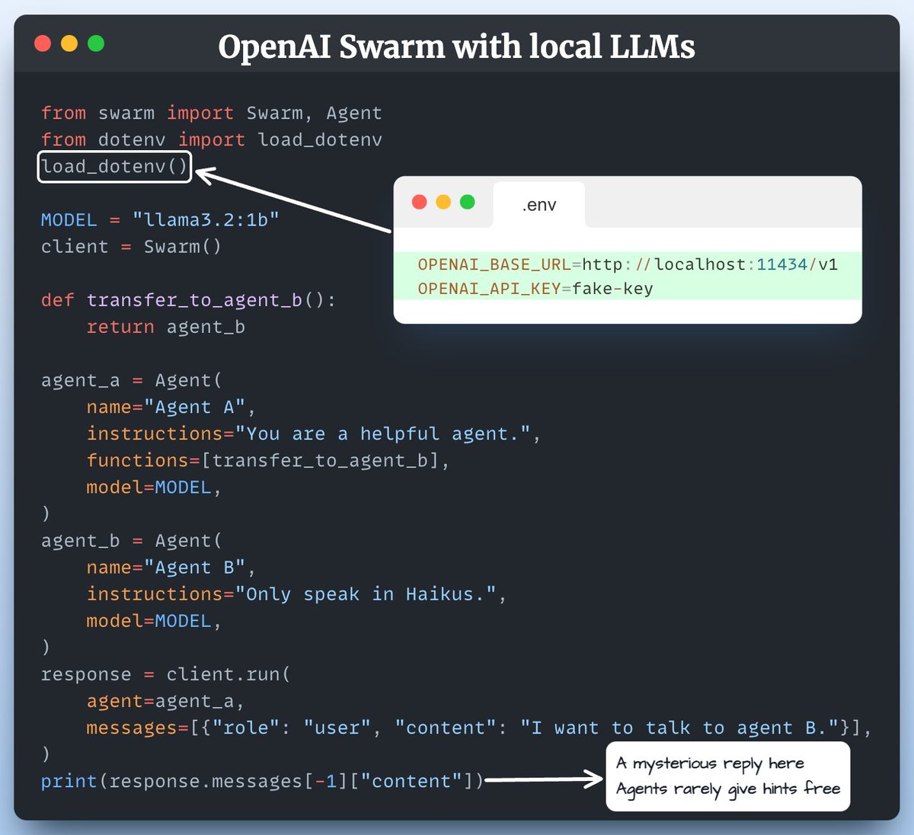This screenshot has width=914, height=835.
Task: Click the line 'from dotenv import load_dotenv'
Action: [x=212, y=139]
